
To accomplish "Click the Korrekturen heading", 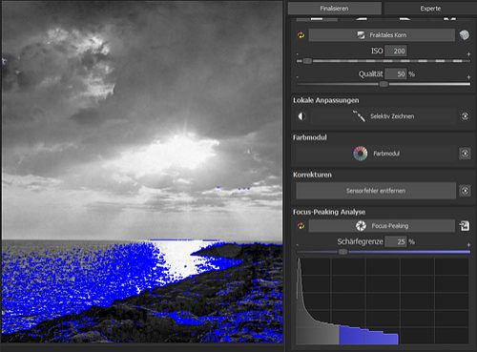I will pos(312,175).
